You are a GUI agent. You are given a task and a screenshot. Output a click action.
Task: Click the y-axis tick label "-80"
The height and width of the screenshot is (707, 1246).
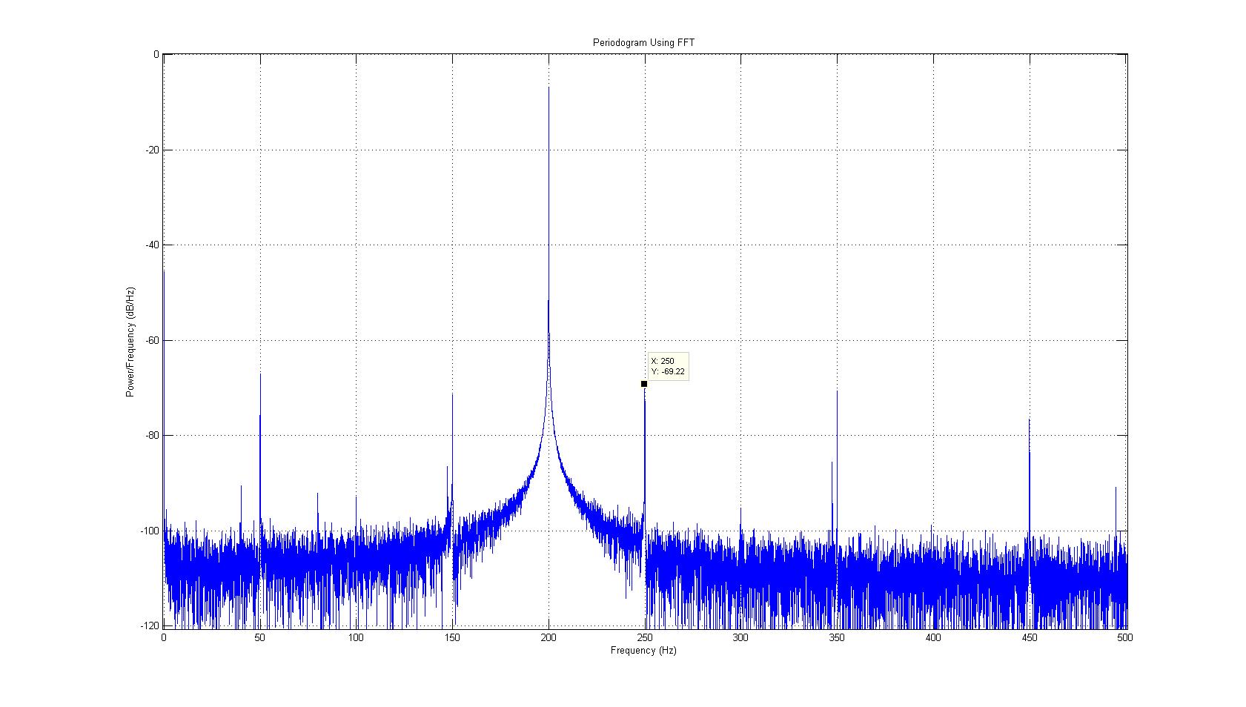[152, 436]
